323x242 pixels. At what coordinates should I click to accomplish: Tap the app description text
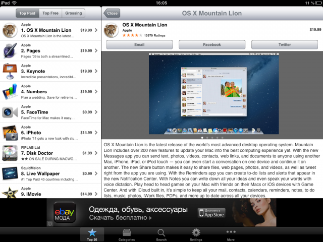tap(212, 170)
